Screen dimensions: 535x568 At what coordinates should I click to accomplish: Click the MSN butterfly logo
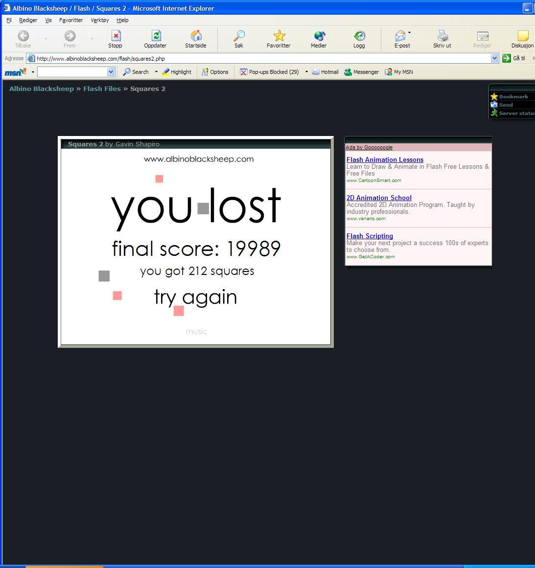pyautogui.click(x=15, y=72)
